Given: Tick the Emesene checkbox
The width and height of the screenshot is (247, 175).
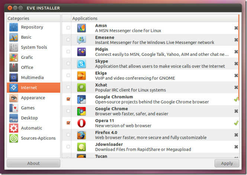Looking at the screenshot, I should 68,39.
